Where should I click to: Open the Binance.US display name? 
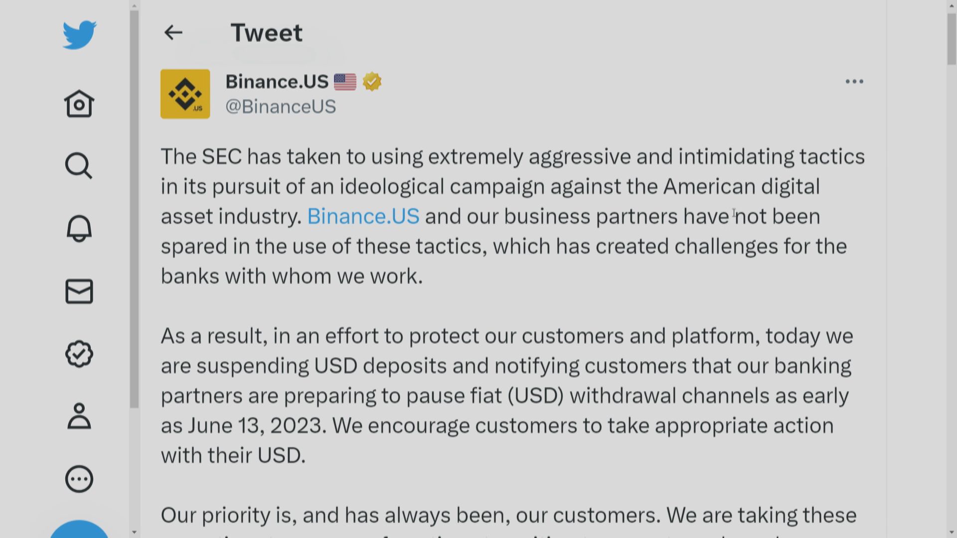click(x=277, y=82)
